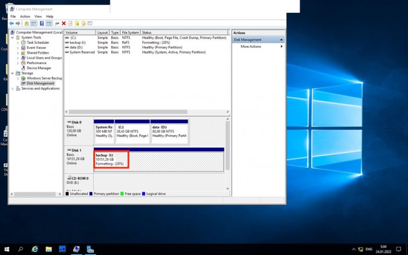
Task: Select the backup (I:) volume row
Action: pos(146,42)
